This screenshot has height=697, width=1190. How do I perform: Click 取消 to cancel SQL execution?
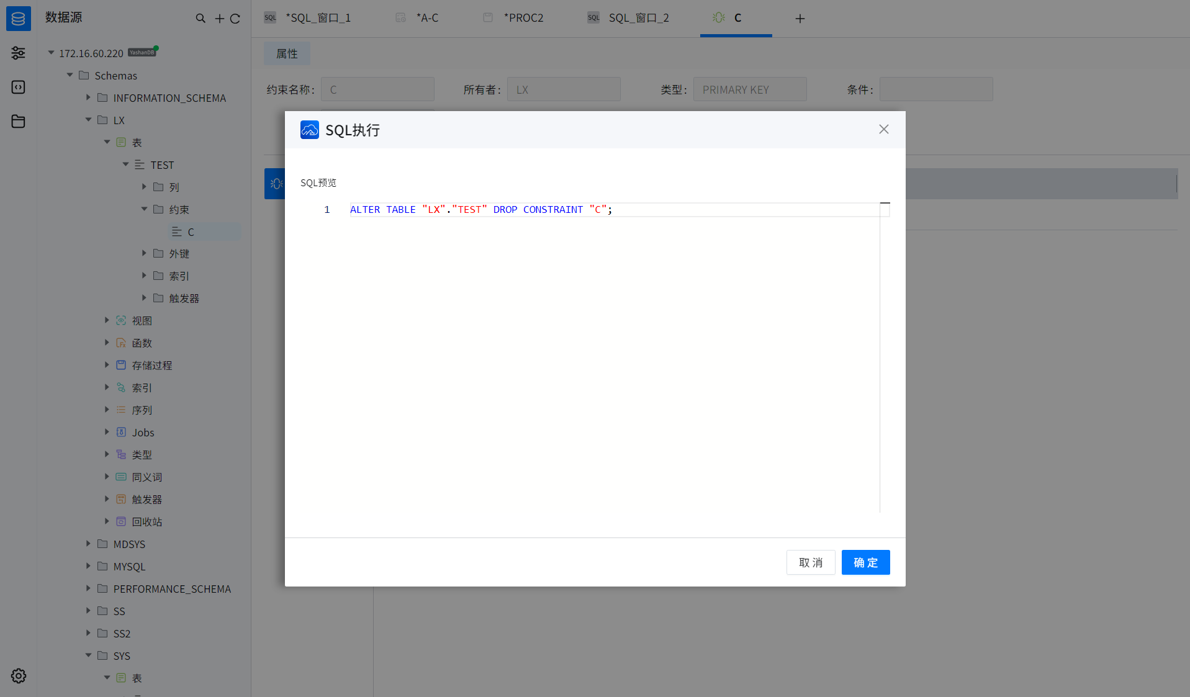[810, 562]
